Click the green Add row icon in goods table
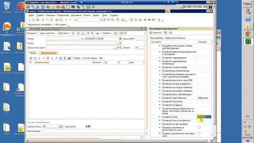The image size is (254, 143). [x=31, y=58]
